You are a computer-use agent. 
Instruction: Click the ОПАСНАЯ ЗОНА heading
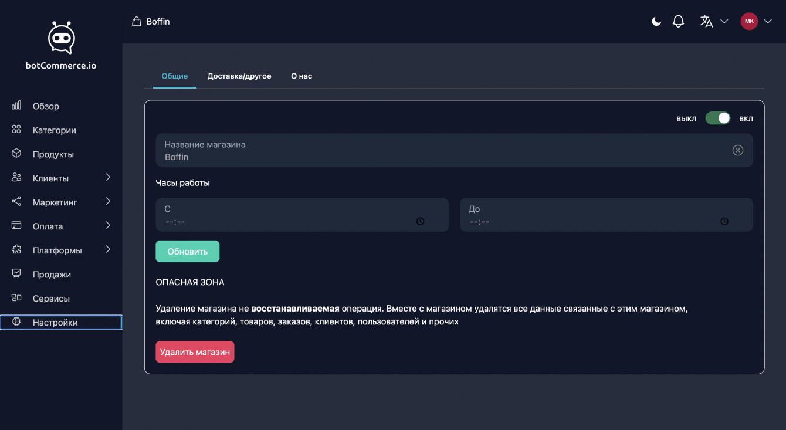pyautogui.click(x=190, y=282)
